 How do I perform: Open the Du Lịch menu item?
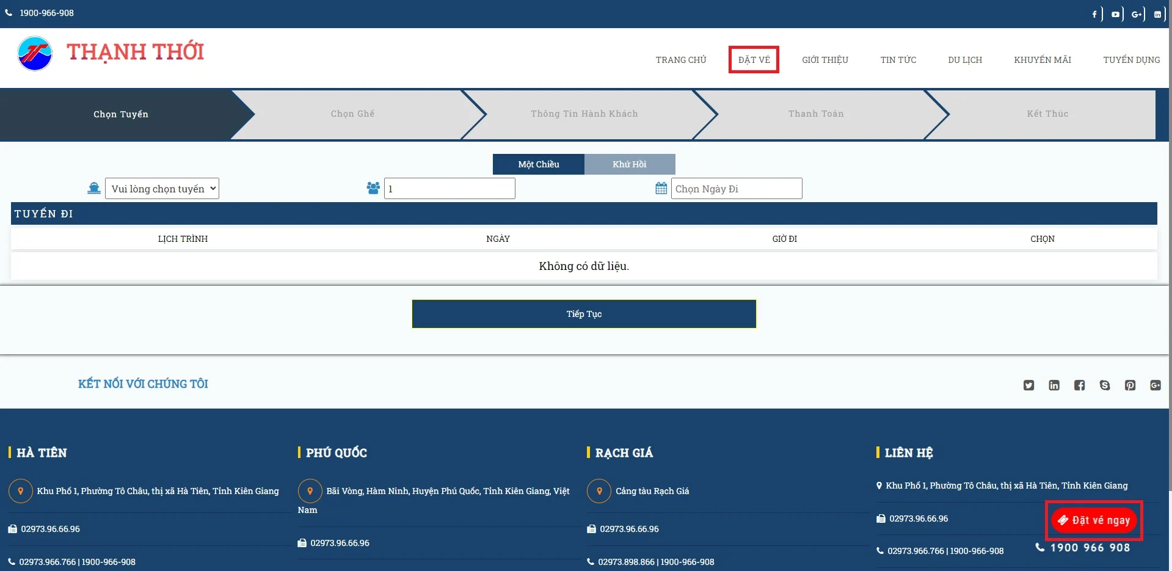pos(965,60)
